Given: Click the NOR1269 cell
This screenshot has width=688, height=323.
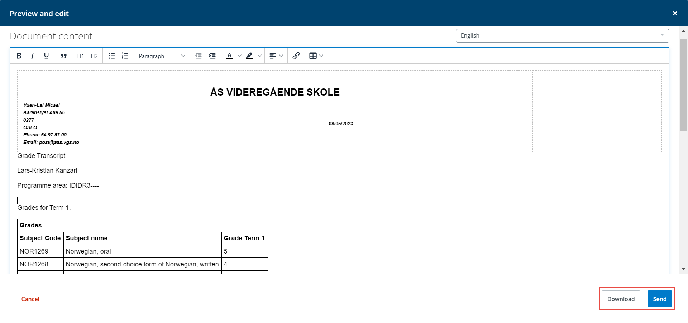Looking at the screenshot, I should (40, 251).
